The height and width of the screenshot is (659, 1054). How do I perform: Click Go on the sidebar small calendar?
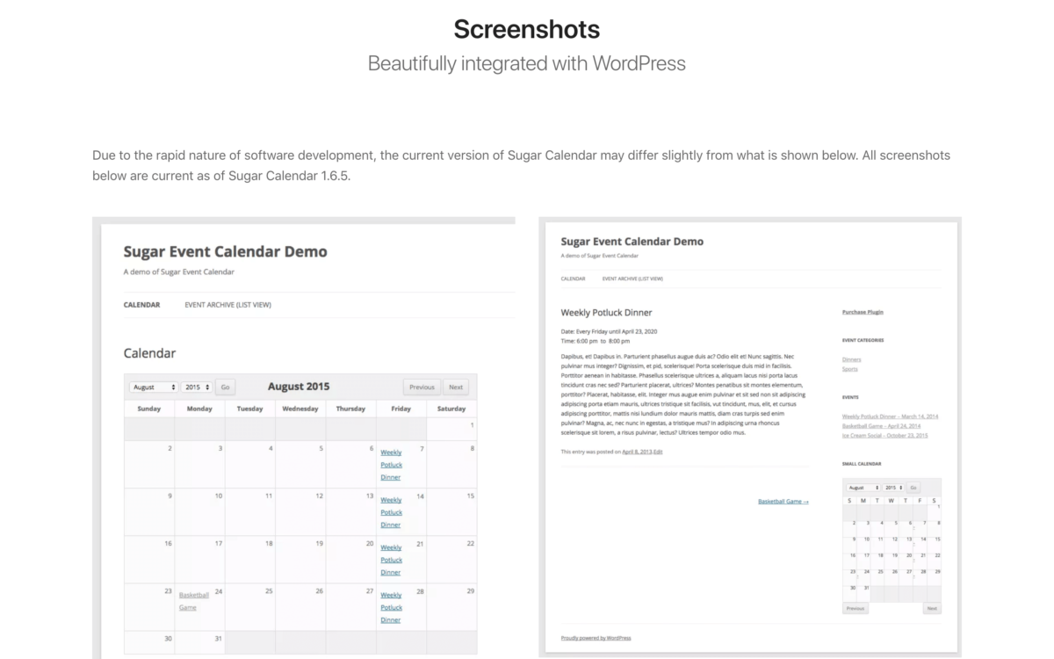tap(913, 487)
